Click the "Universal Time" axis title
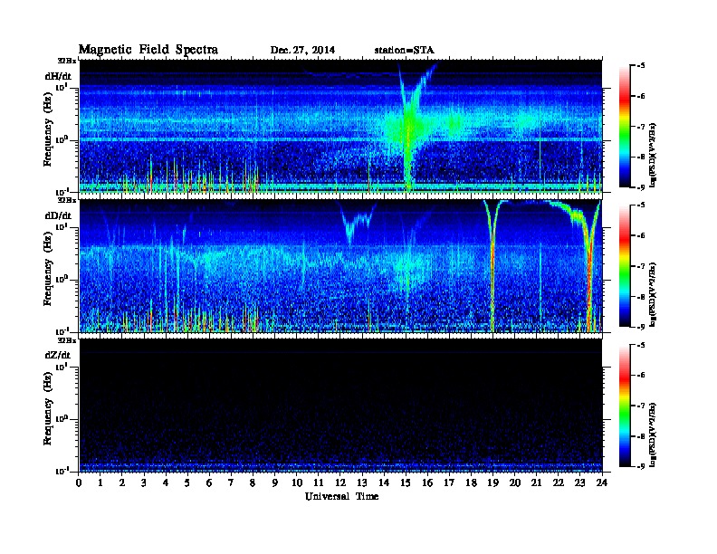Image resolution: width=717 pixels, height=554 pixels. point(341,496)
